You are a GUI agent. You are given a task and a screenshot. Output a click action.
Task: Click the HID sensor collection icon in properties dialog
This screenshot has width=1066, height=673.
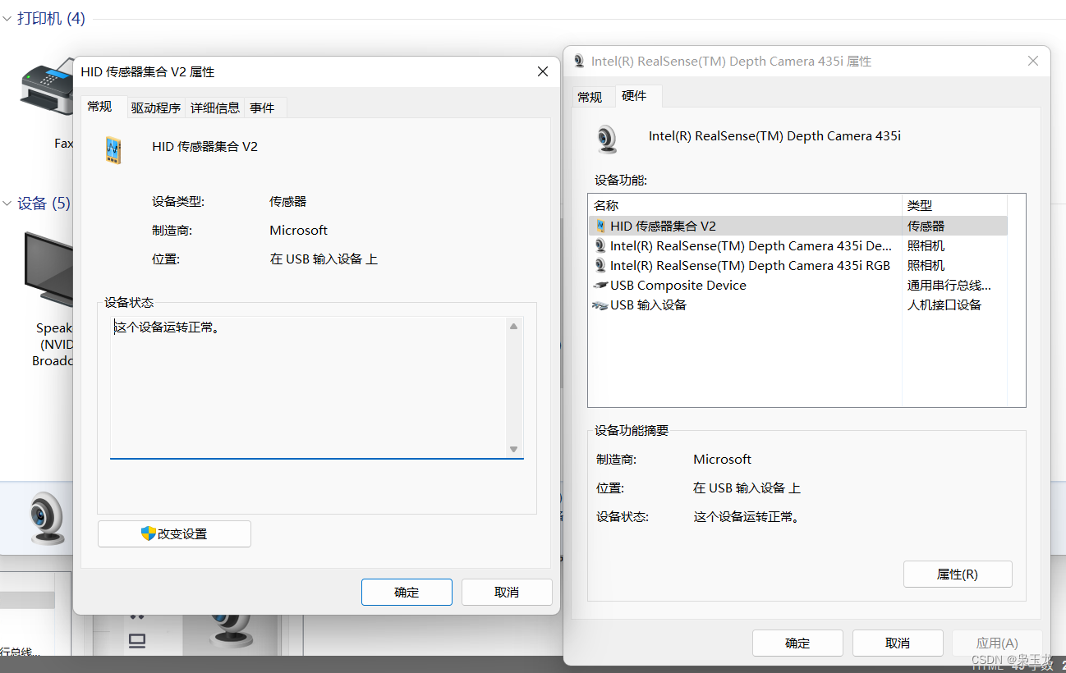click(x=113, y=149)
